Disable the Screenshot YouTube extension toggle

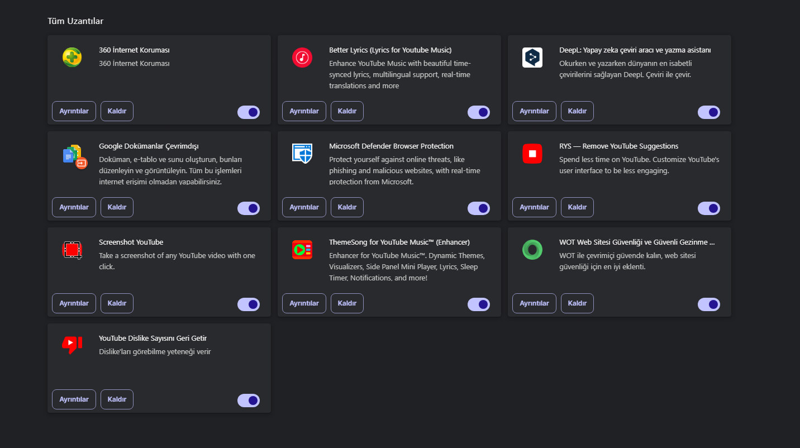(x=249, y=304)
